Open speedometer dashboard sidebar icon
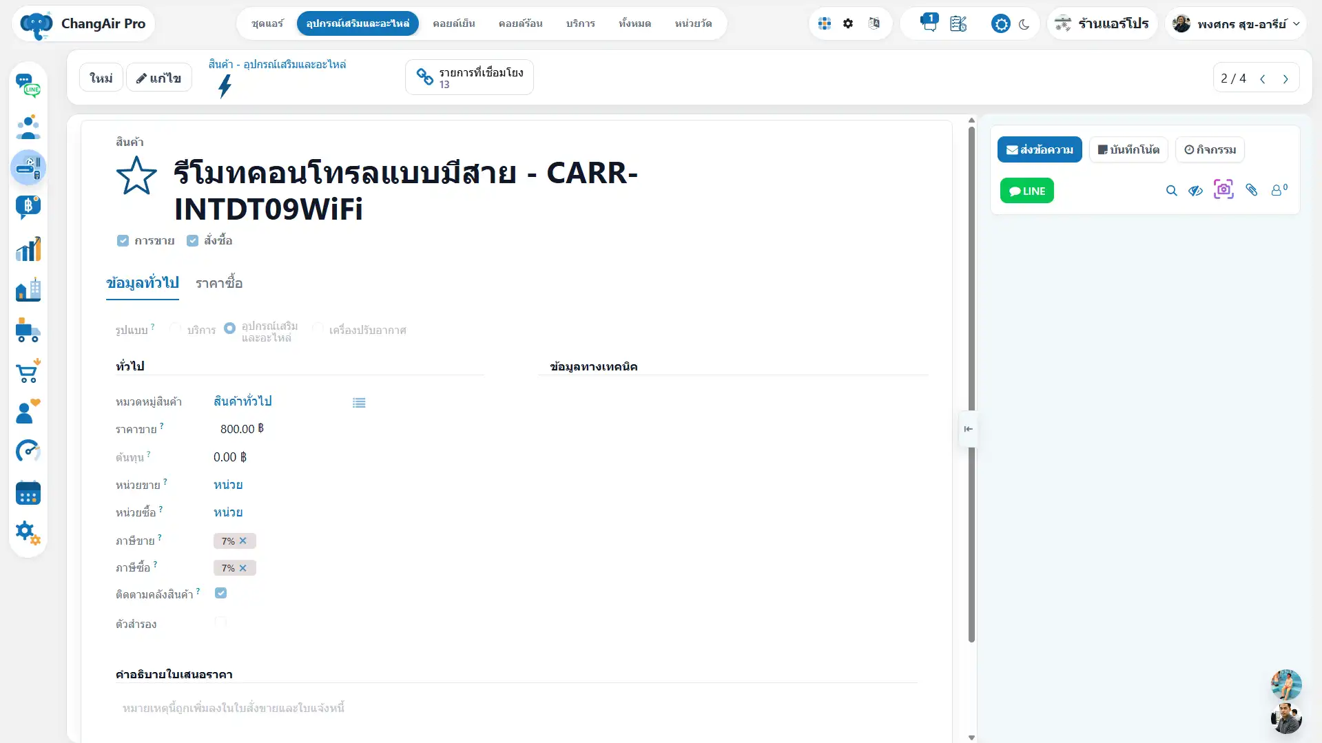Screen dimensions: 1322x743 pos(28,452)
